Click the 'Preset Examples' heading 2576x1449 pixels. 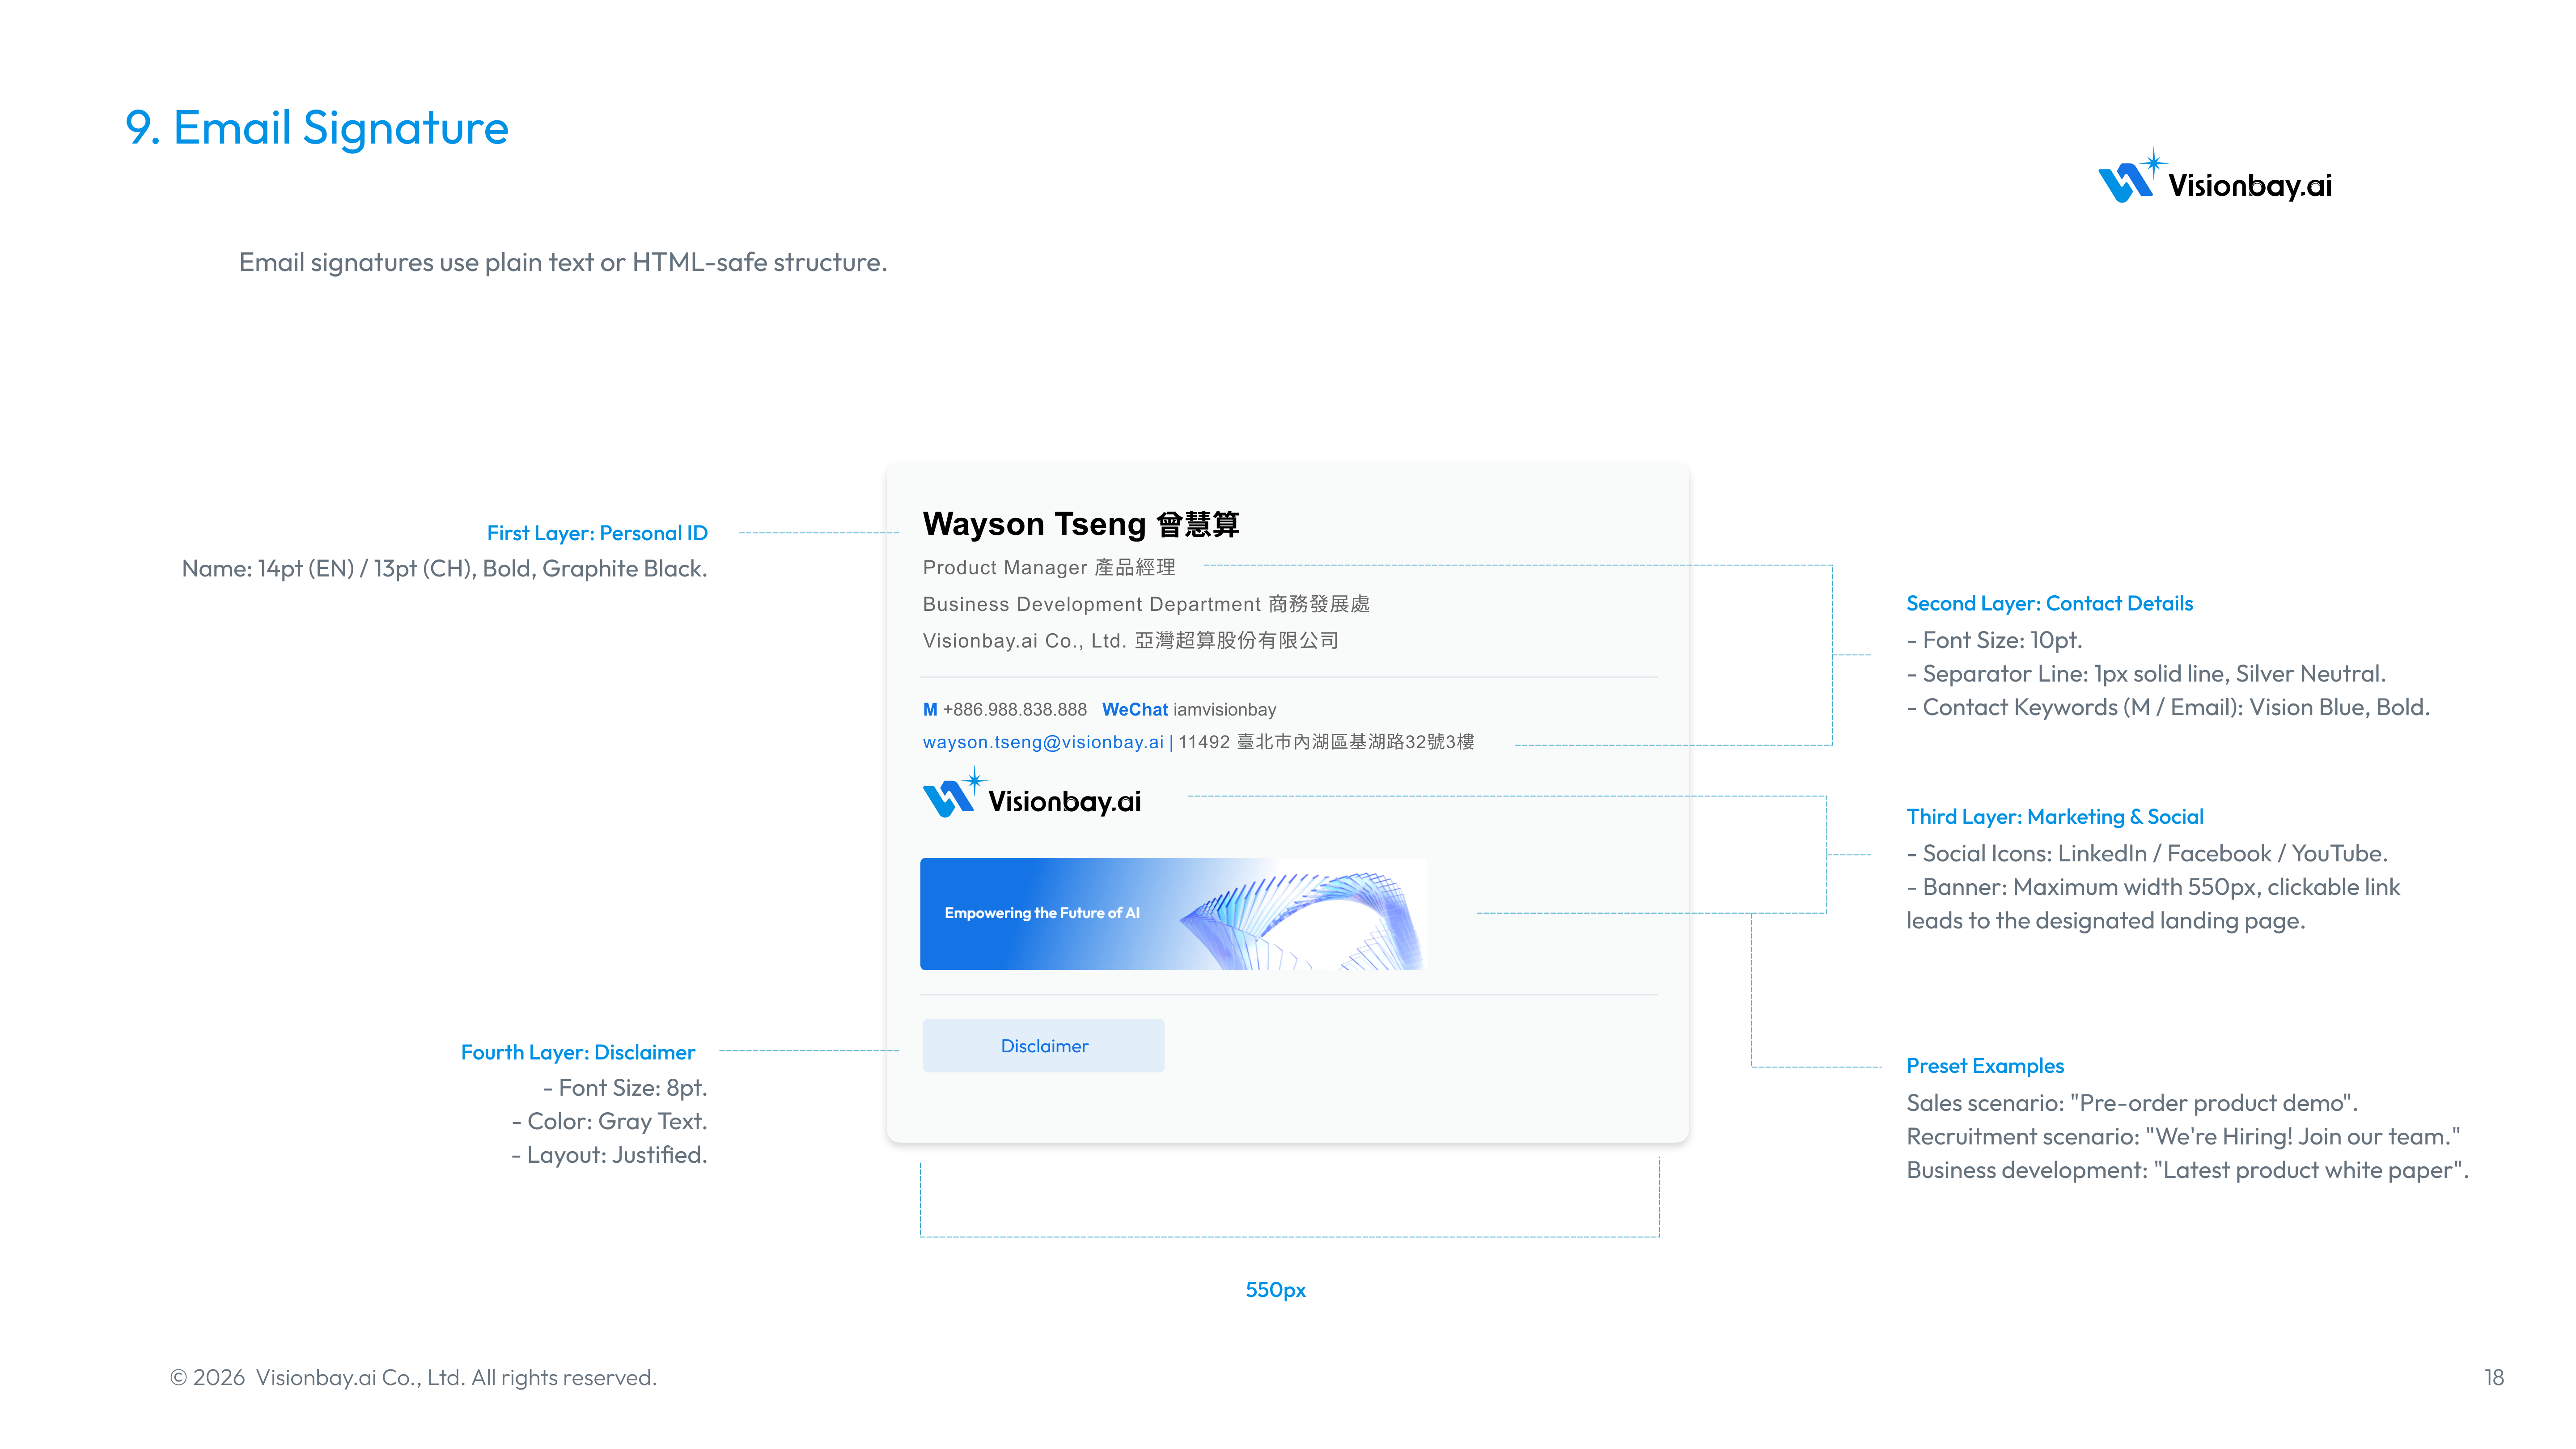pos(1985,1066)
